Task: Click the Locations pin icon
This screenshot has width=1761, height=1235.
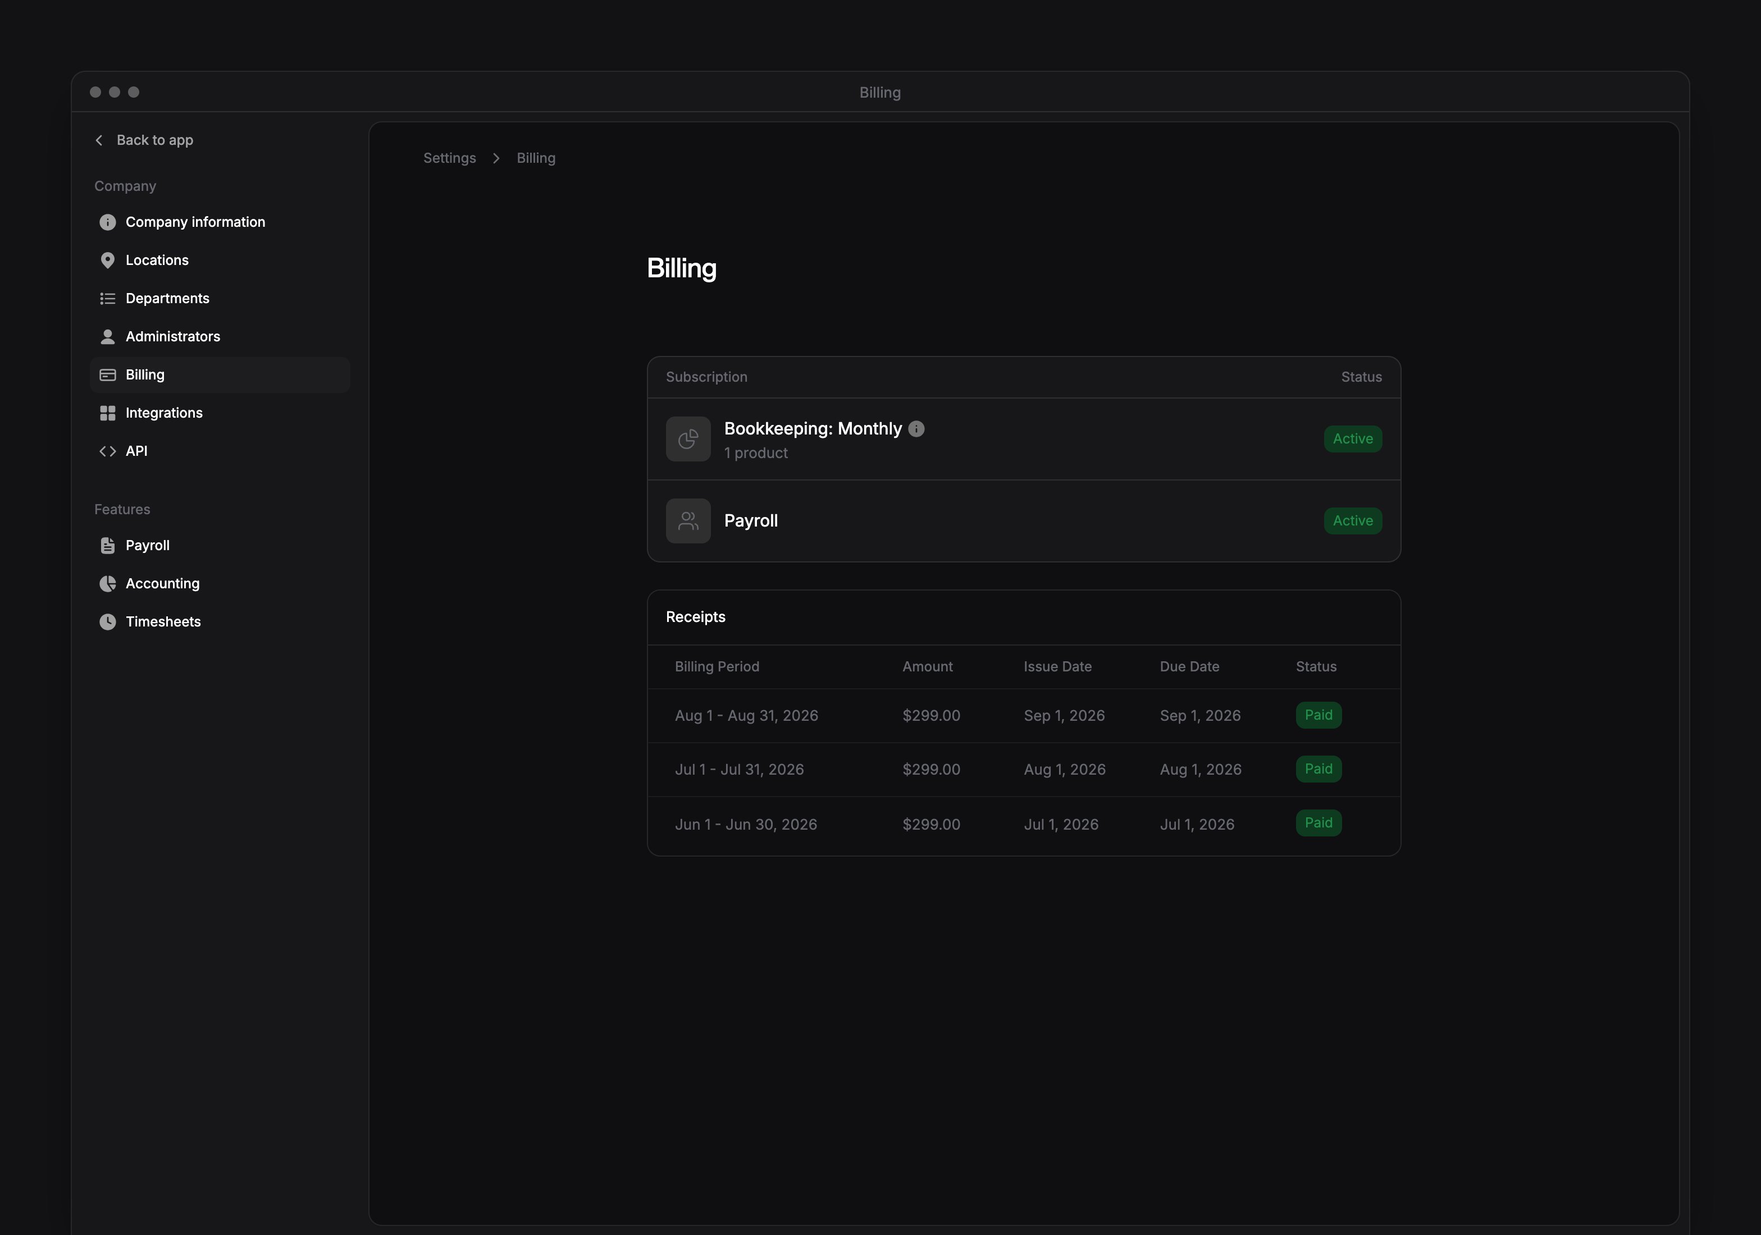Action: pyautogui.click(x=107, y=260)
